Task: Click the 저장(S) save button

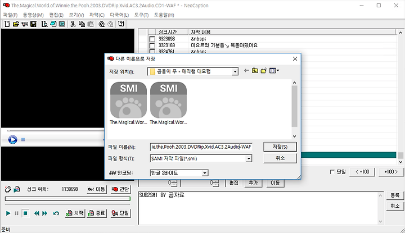Action: click(280, 147)
